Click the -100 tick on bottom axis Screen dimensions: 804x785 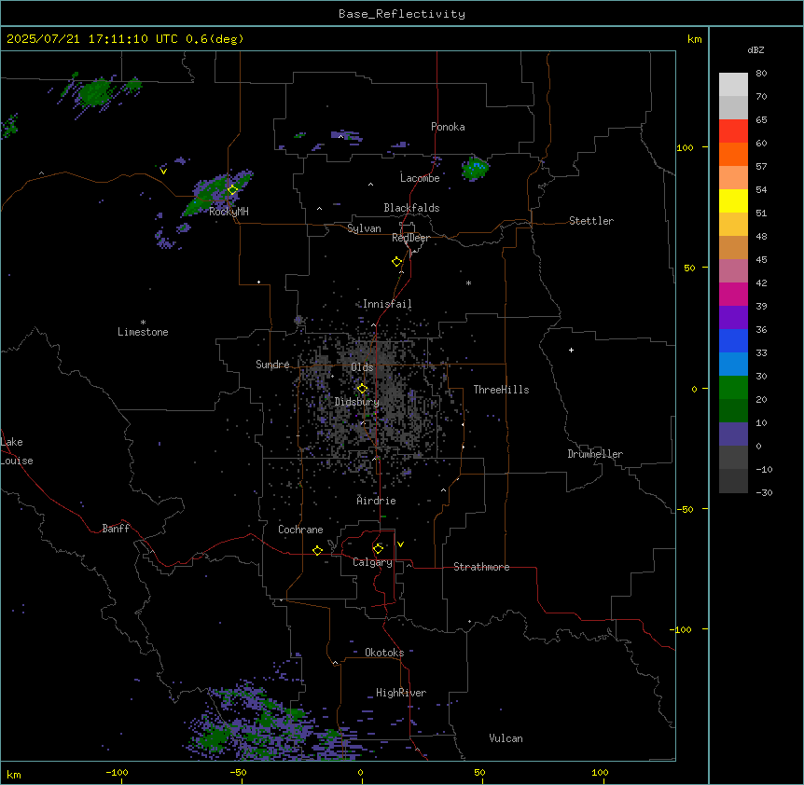117,772
